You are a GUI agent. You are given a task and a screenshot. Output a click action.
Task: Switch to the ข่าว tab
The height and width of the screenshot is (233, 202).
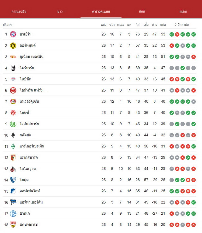60,11
